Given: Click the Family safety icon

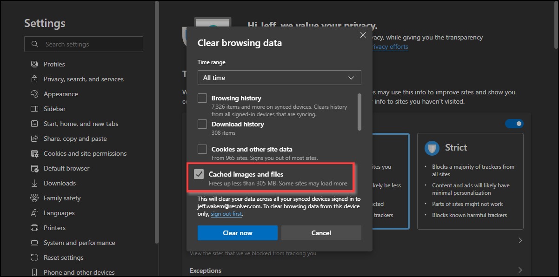Looking at the screenshot, I should [34, 198].
